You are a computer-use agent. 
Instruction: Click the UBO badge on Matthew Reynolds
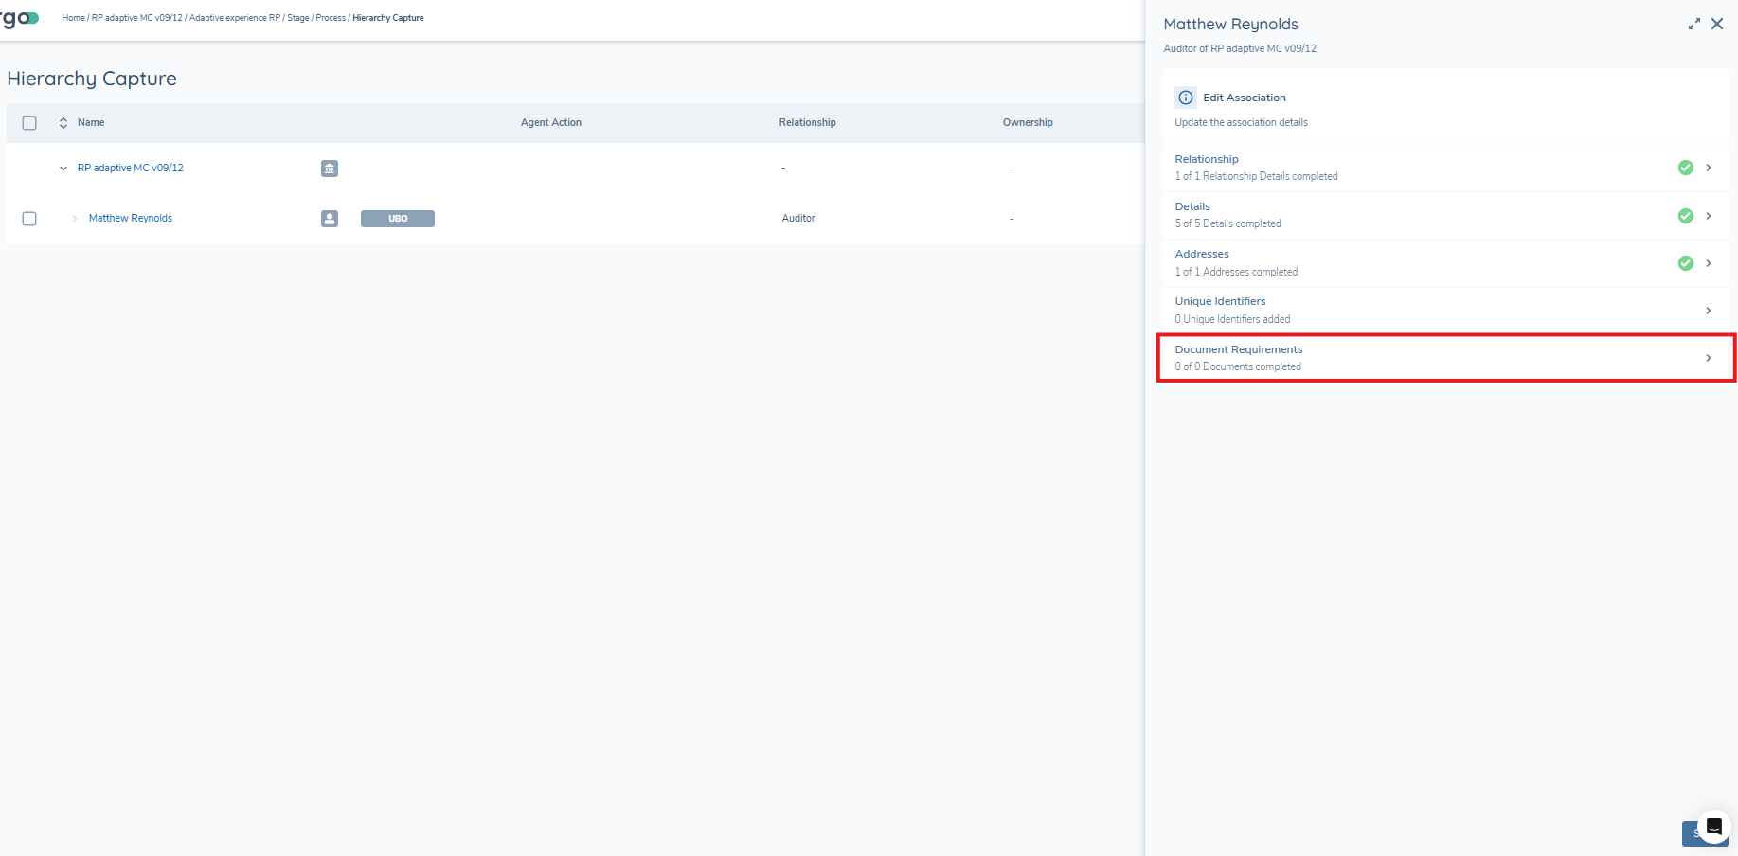coord(397,219)
